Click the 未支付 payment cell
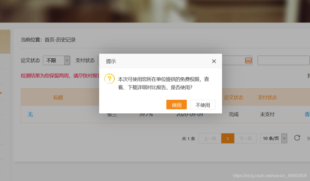This screenshot has height=181, width=310. (267, 114)
